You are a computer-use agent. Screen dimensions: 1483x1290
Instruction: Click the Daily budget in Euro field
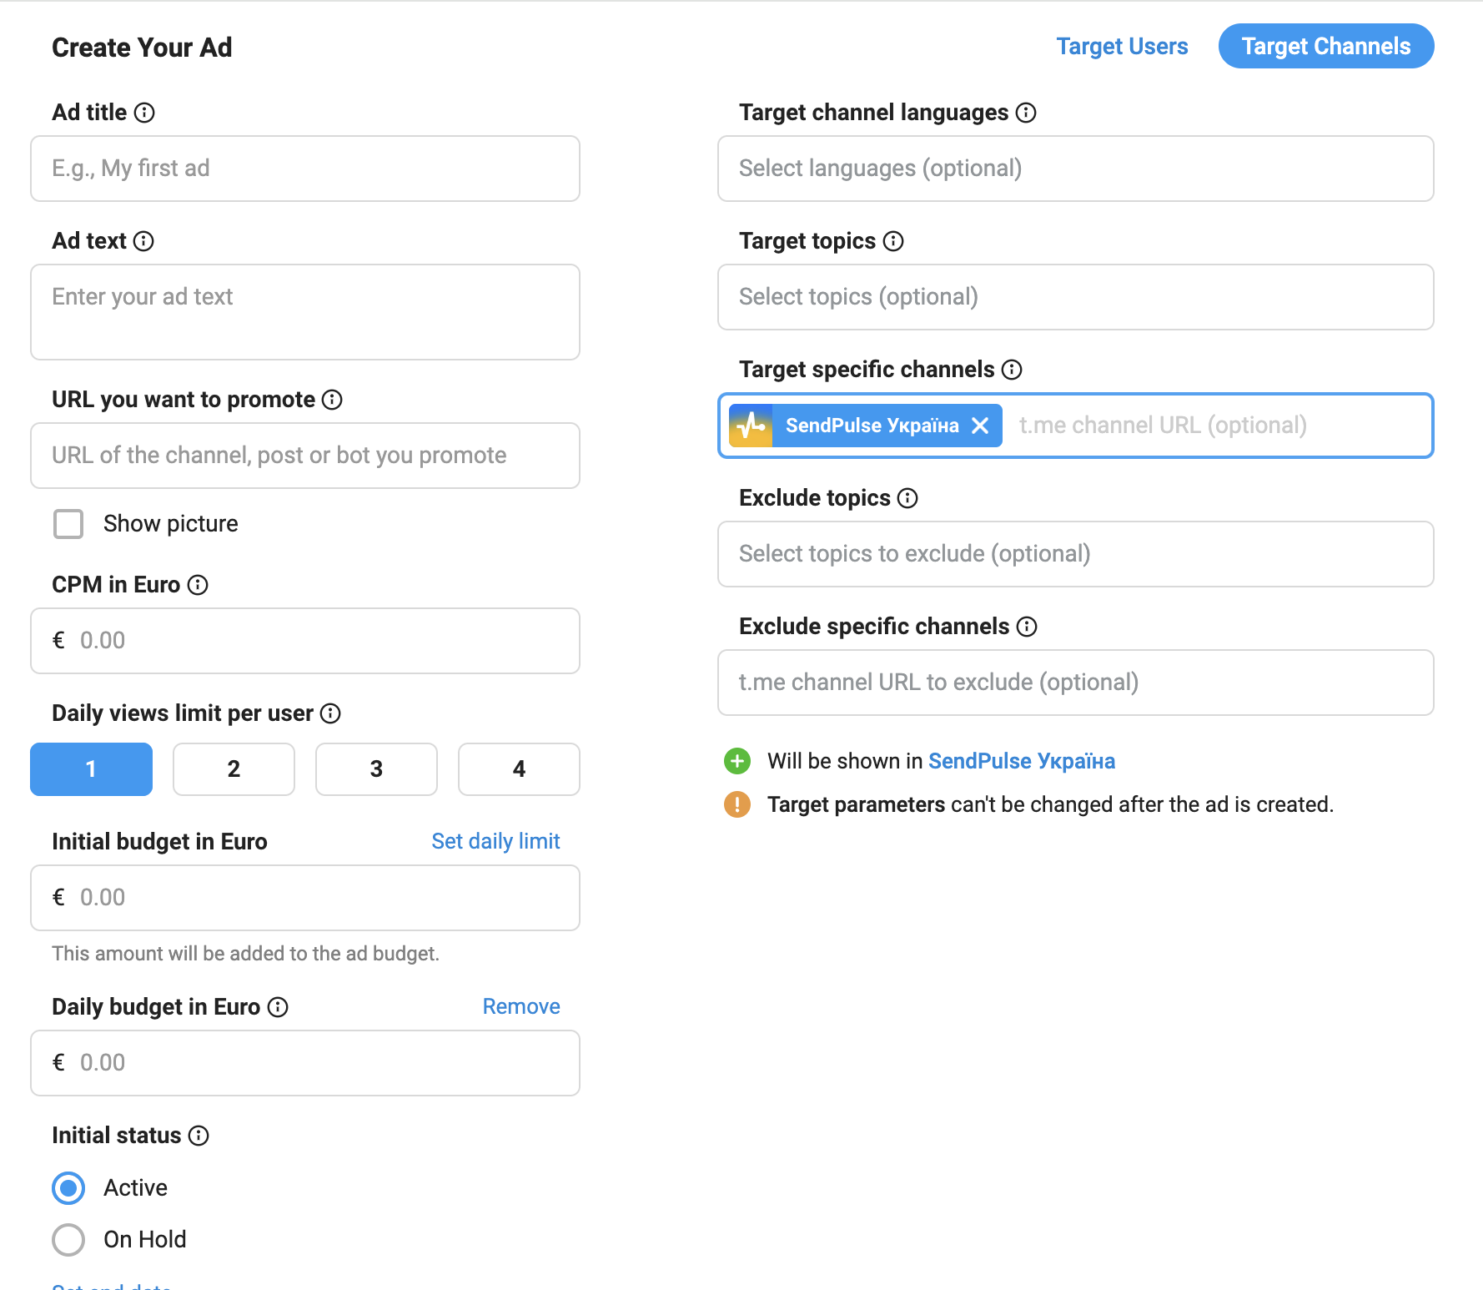pos(305,1063)
